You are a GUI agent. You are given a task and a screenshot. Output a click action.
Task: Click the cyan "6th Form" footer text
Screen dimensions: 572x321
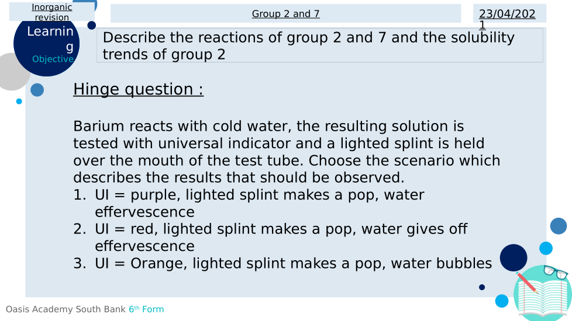146,309
